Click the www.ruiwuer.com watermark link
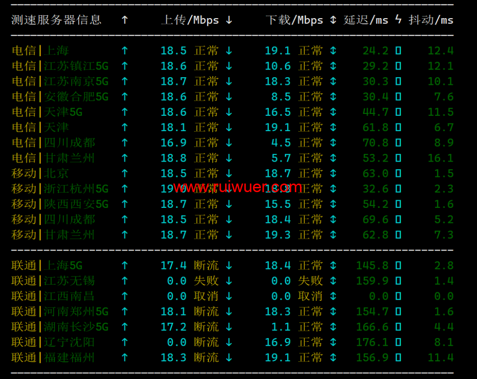 pos(238,187)
